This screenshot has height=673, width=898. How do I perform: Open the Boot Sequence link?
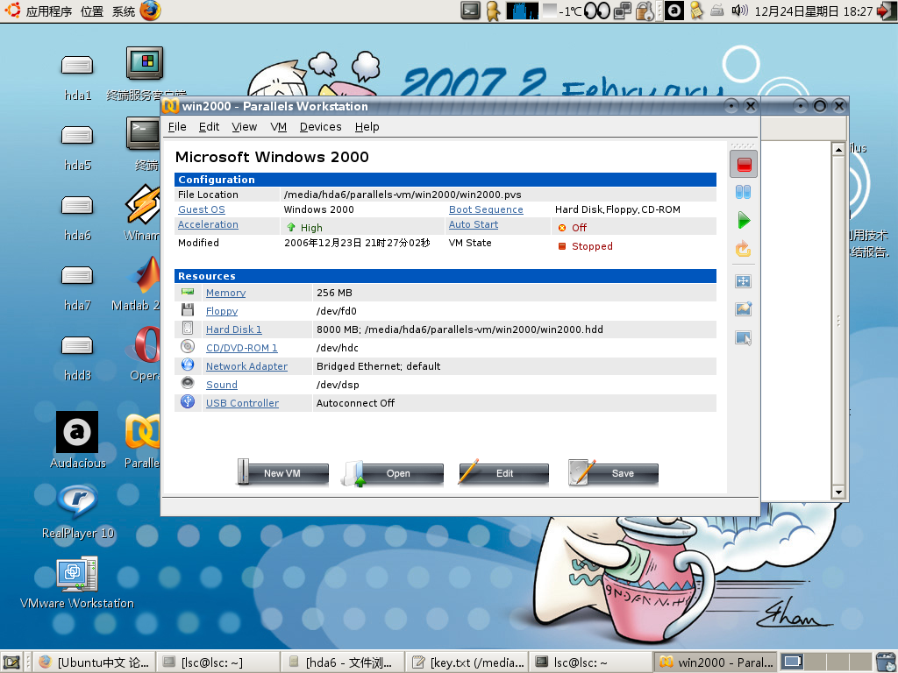[486, 209]
